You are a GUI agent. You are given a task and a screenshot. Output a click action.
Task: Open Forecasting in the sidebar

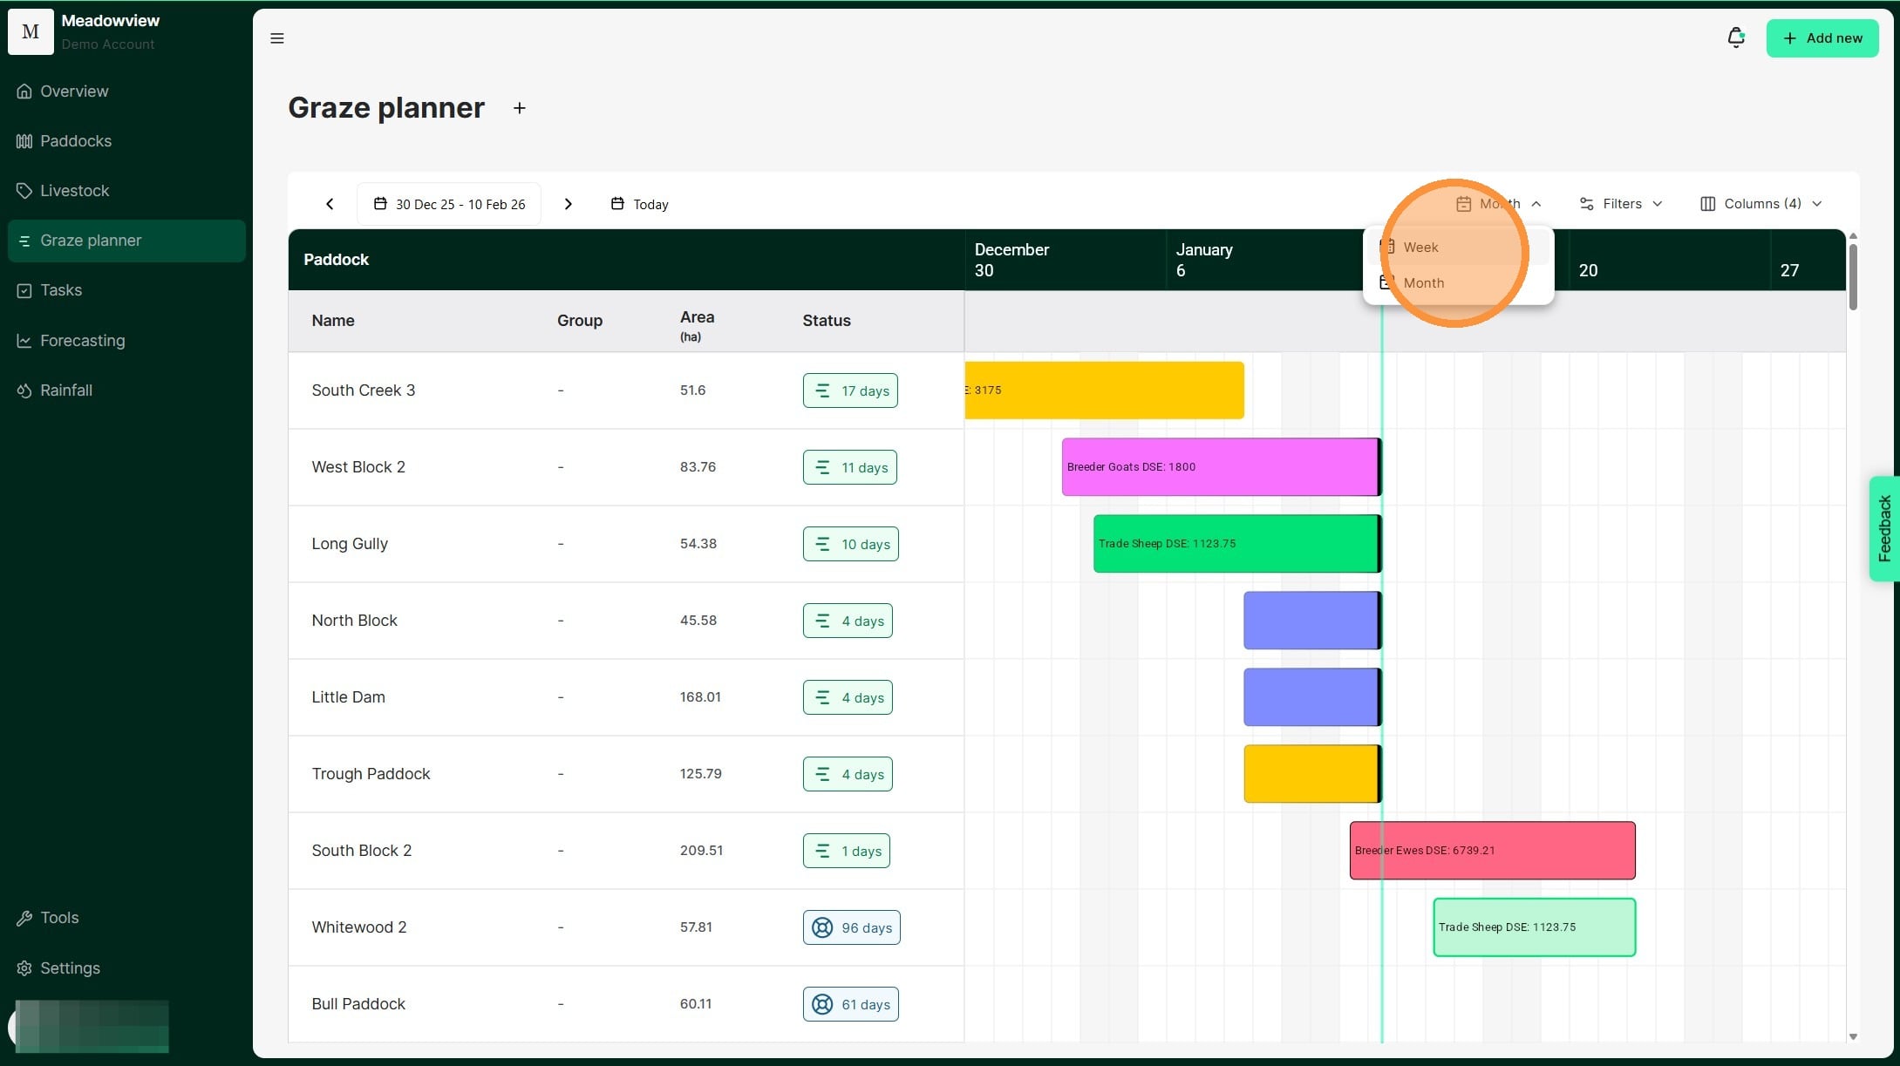click(82, 341)
